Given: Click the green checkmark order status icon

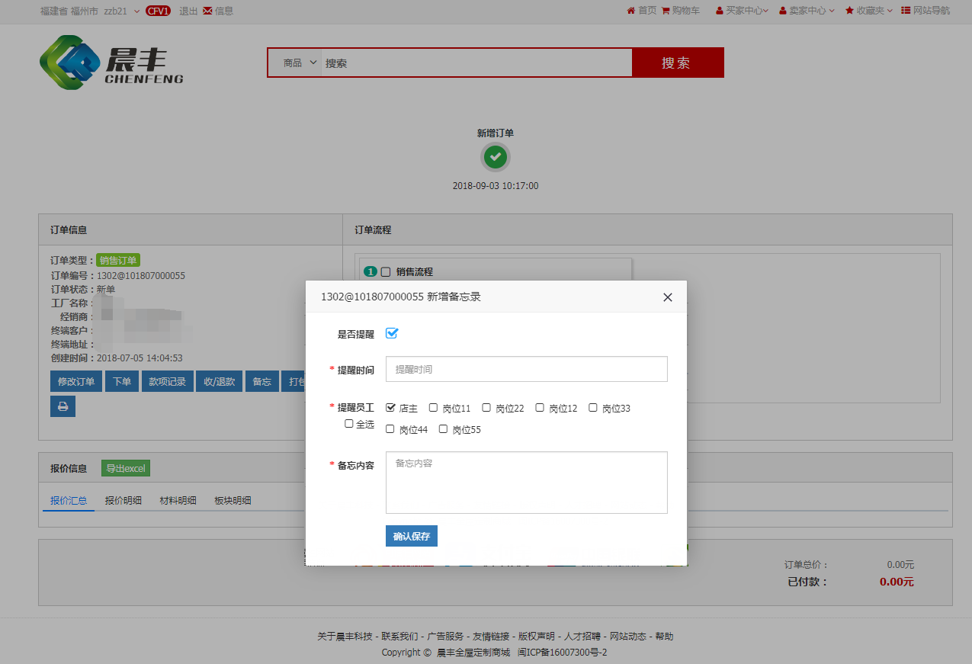Looking at the screenshot, I should 496,158.
